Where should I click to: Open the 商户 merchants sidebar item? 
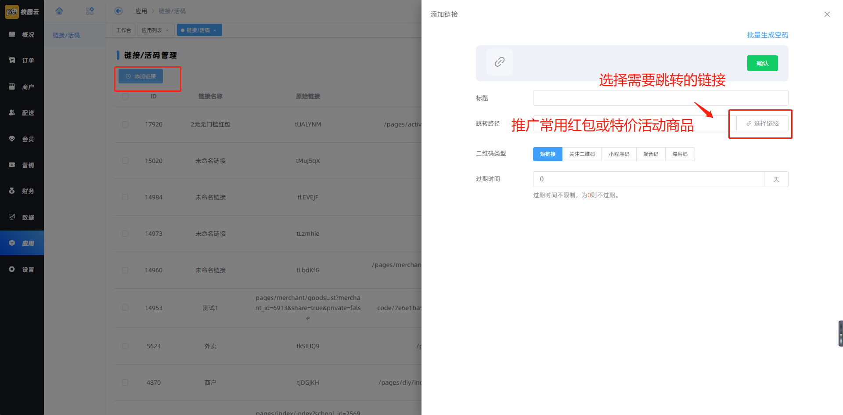(22, 87)
